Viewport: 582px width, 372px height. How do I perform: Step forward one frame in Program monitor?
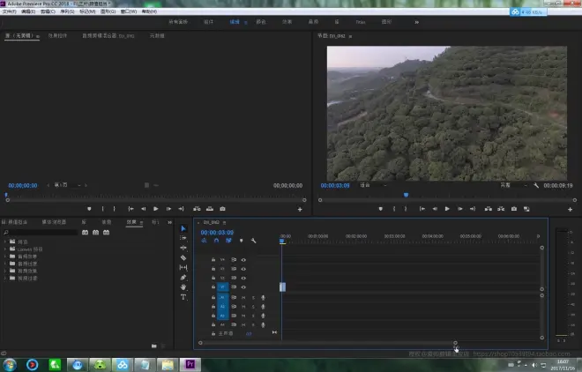[460, 209]
